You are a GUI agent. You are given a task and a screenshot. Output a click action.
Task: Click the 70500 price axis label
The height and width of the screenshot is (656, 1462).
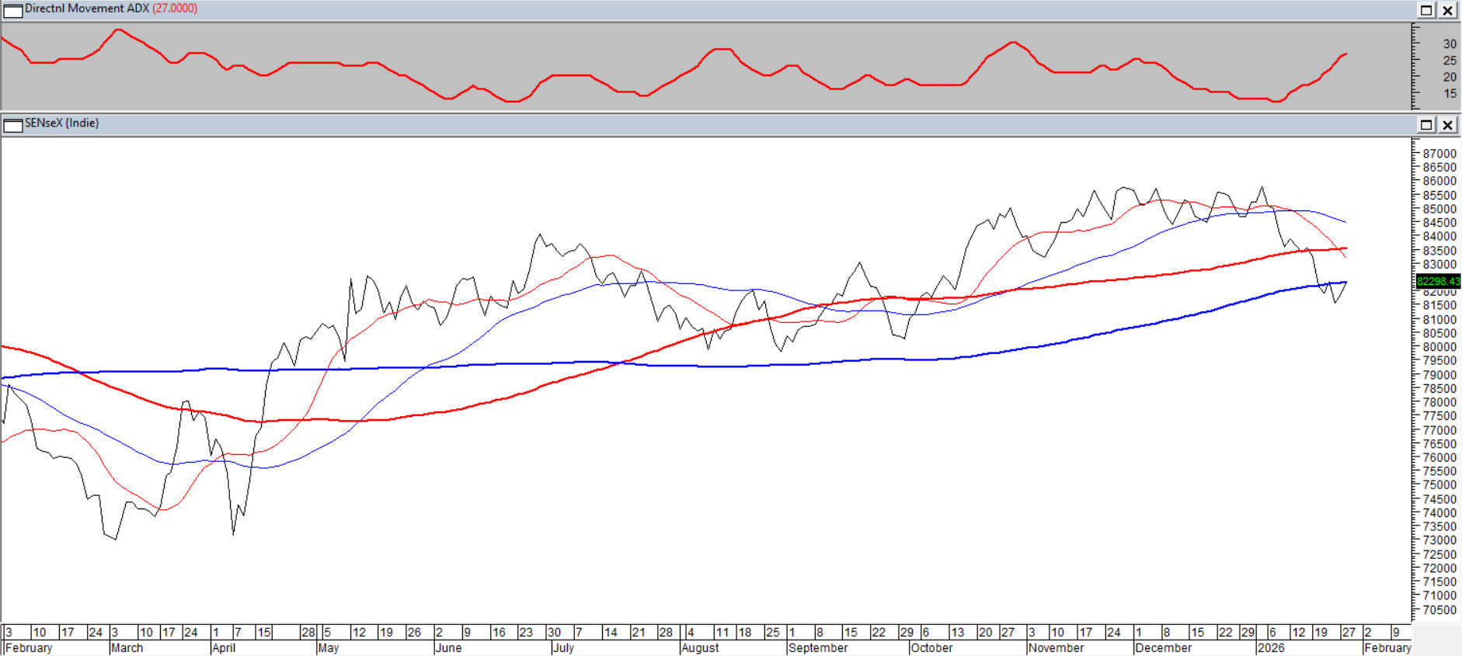point(1439,610)
